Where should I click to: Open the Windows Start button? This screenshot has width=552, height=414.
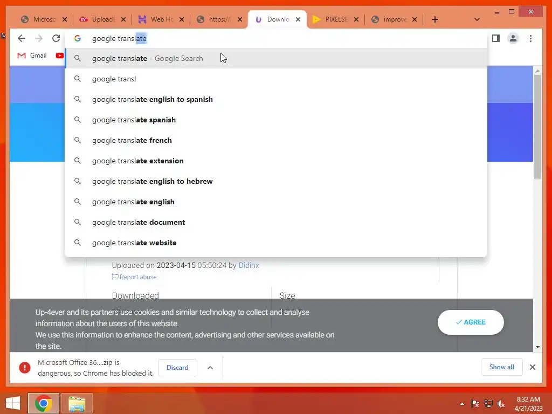click(13, 403)
